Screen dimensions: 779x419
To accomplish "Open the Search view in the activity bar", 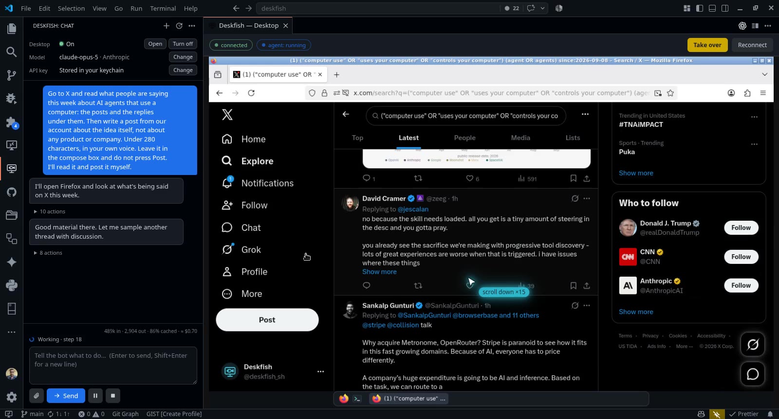I will pos(12,52).
